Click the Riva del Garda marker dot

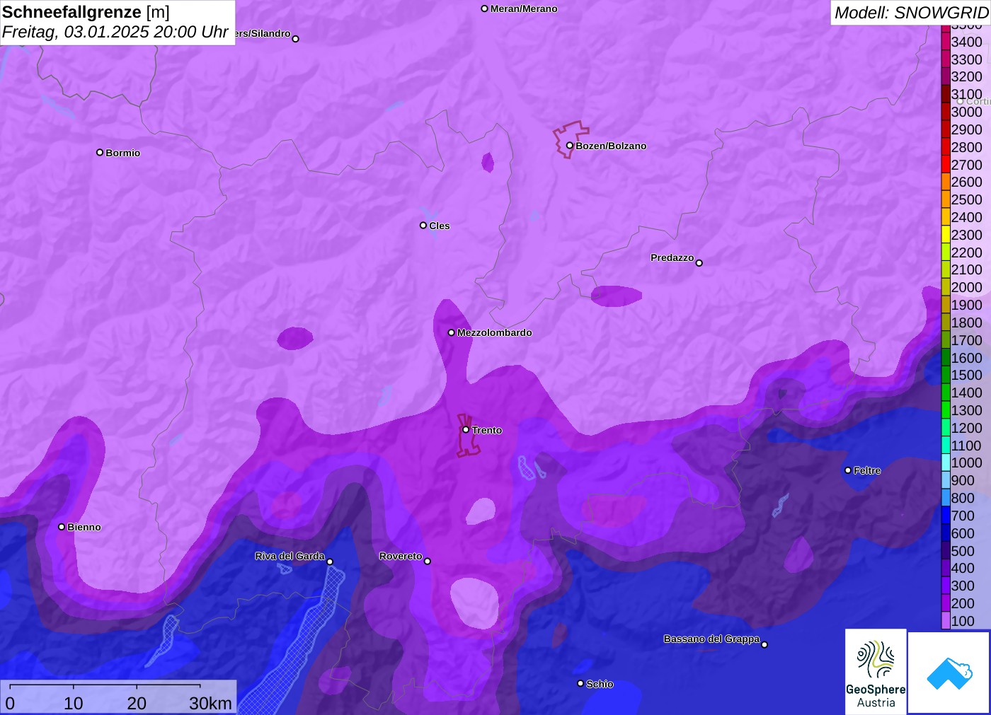tap(330, 562)
